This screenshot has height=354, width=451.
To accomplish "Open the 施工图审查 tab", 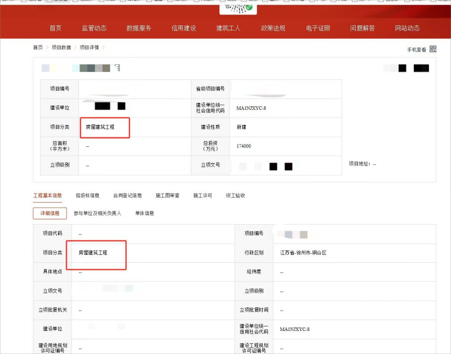I will pyautogui.click(x=167, y=196).
